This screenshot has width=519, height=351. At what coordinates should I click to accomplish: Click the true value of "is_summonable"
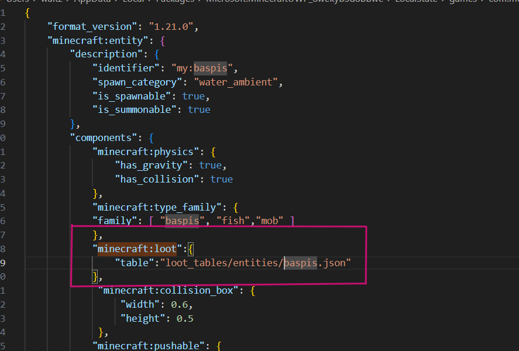pyautogui.click(x=199, y=110)
